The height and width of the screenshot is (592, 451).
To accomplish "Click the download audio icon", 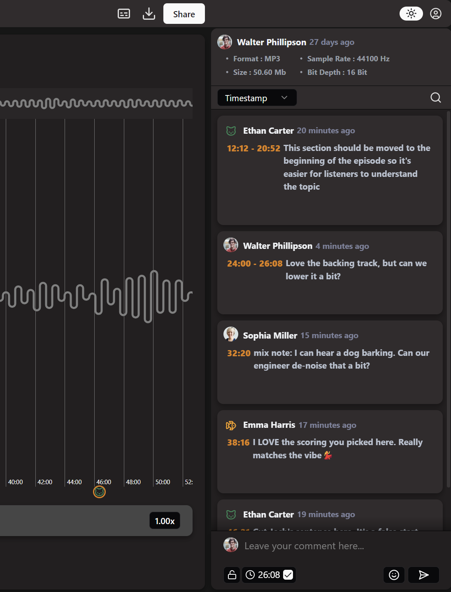I will click(x=149, y=14).
